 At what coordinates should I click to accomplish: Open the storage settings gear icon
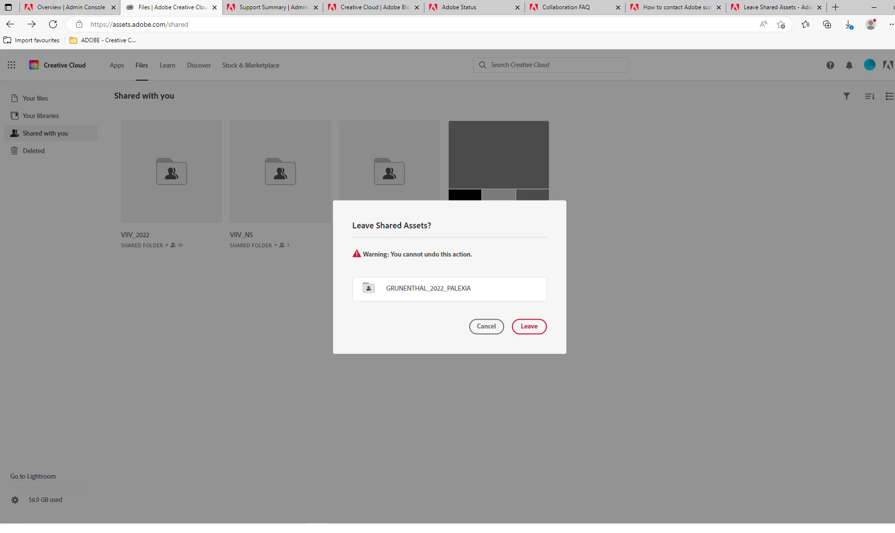(15, 500)
